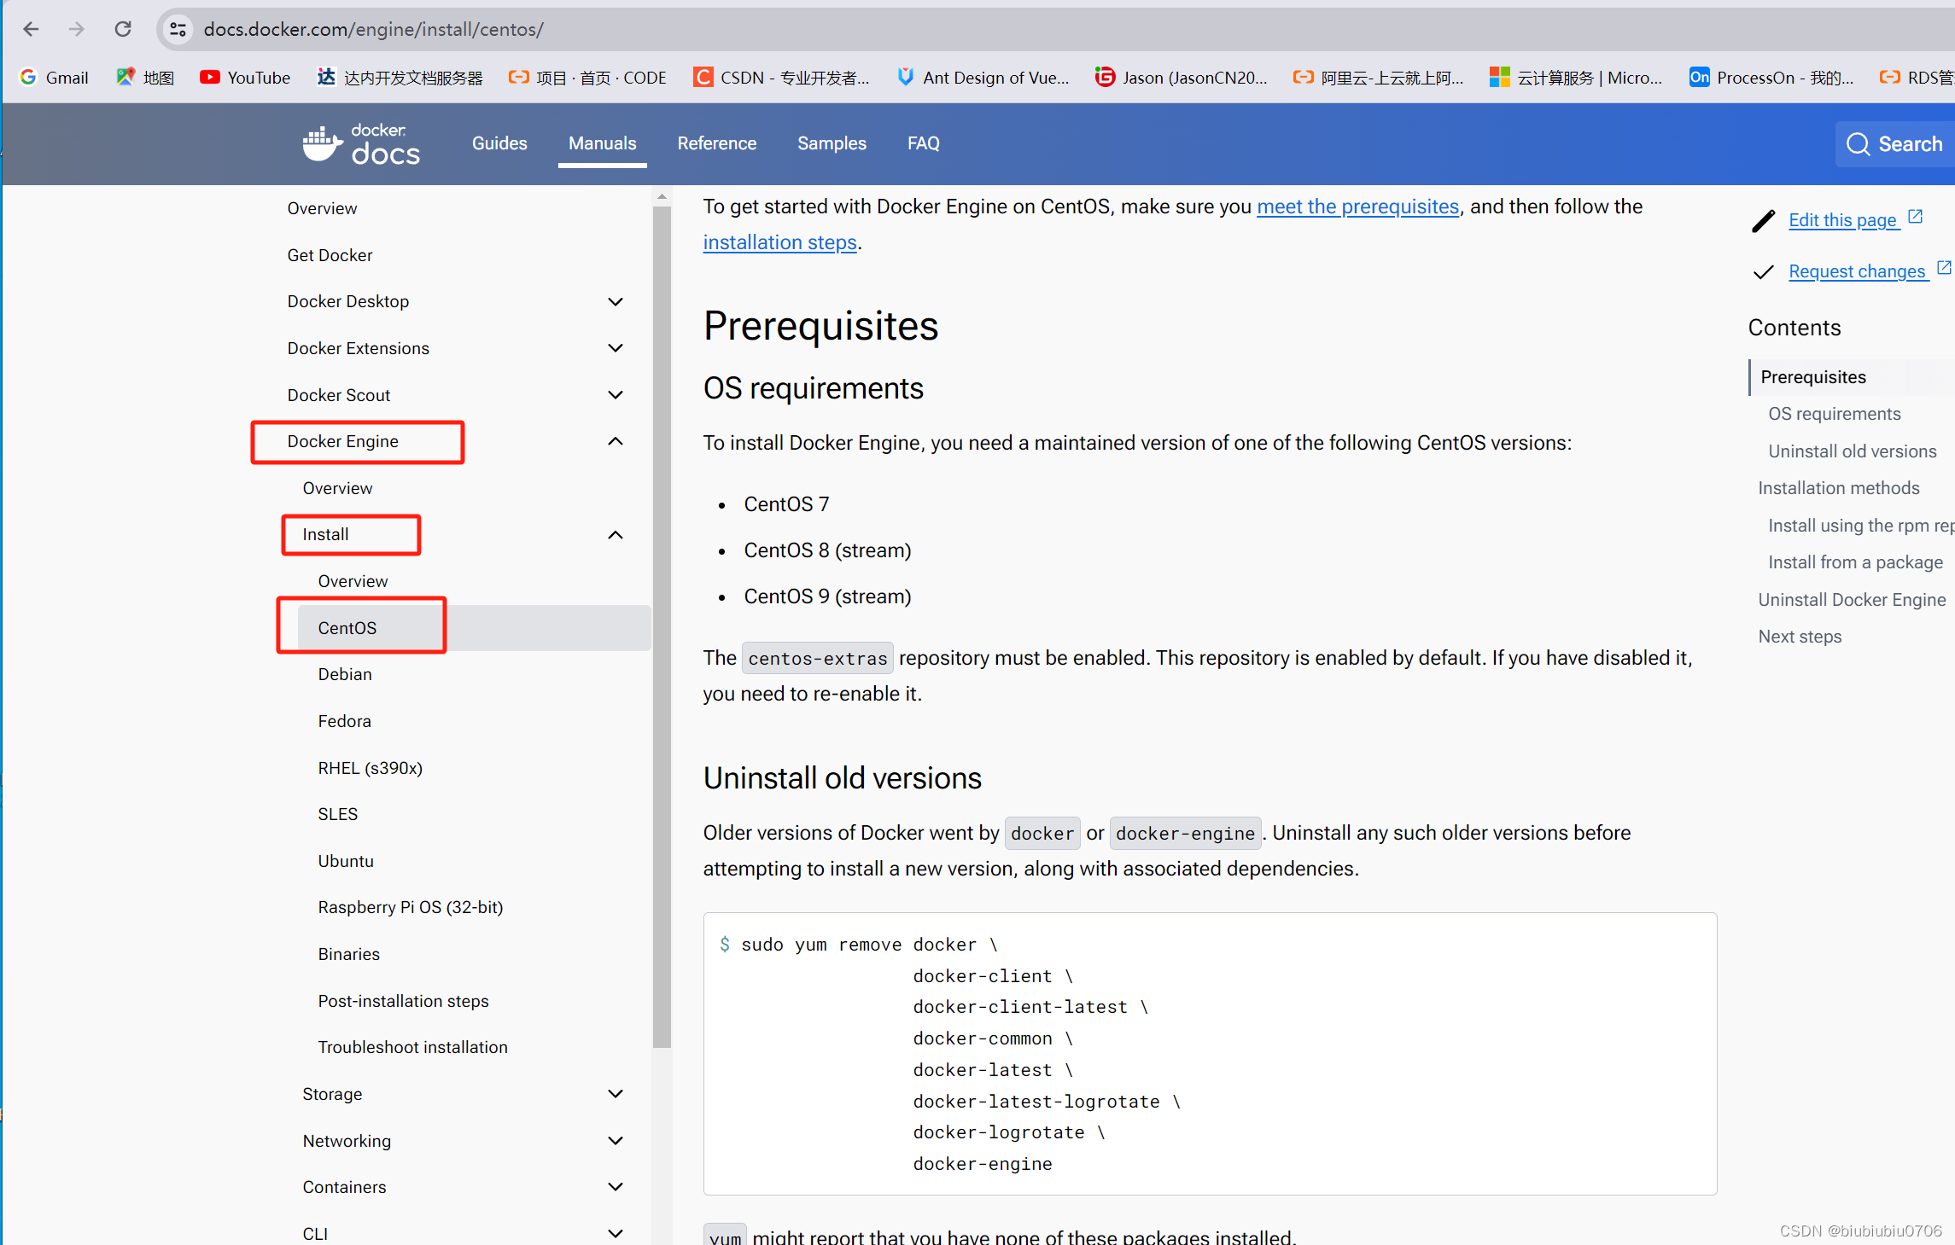
Task: Open the 云计算服务 Microsoft bookmark
Action: (x=1576, y=78)
